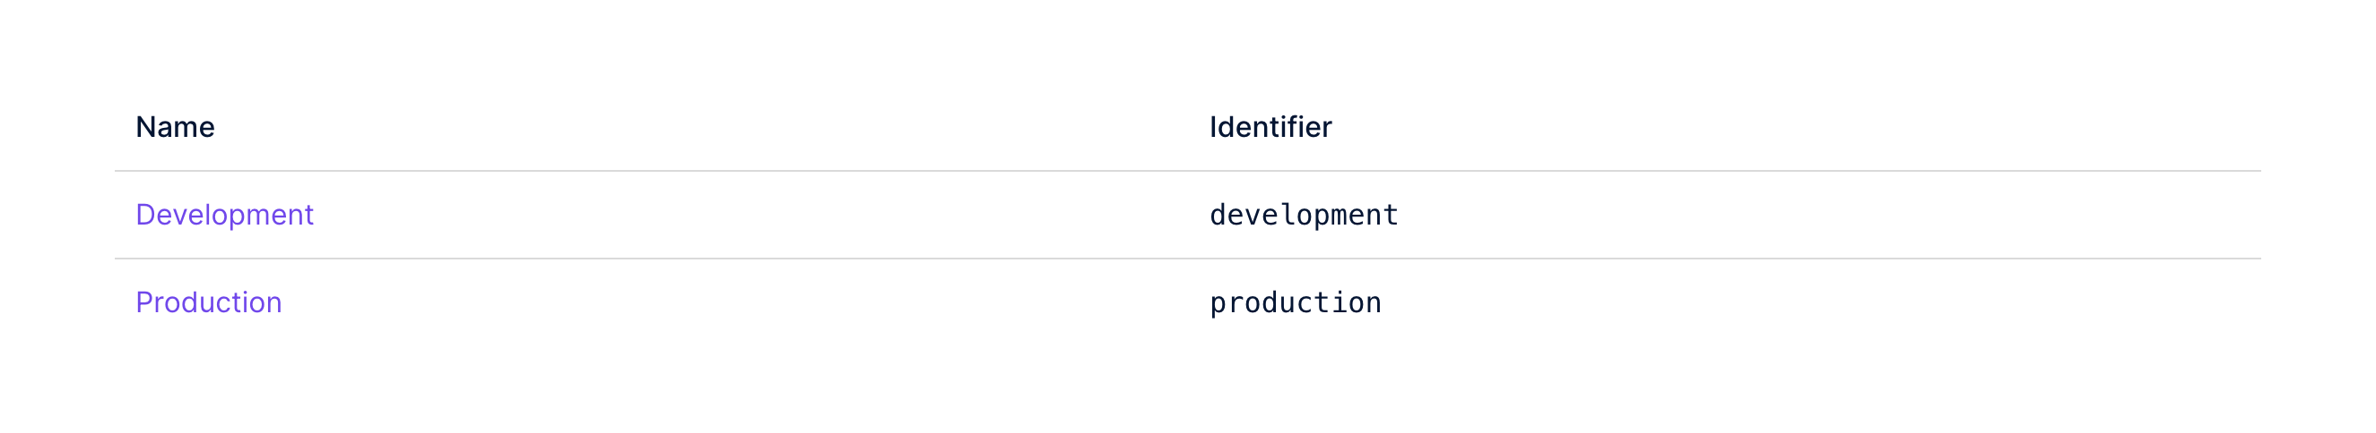View the Production environment details

[208, 302]
